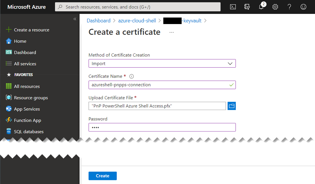Click the Create button
The image size is (315, 184).
tap(103, 176)
